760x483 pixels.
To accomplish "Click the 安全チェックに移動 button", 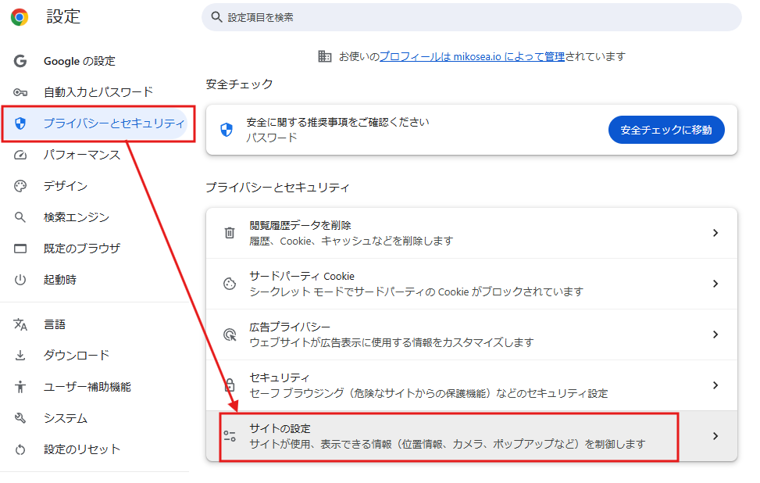I will click(666, 130).
